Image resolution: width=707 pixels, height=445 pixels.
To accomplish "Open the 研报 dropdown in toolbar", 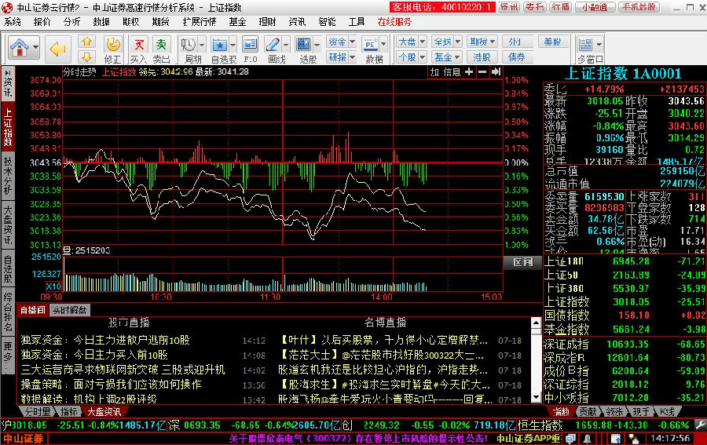I will (342, 57).
